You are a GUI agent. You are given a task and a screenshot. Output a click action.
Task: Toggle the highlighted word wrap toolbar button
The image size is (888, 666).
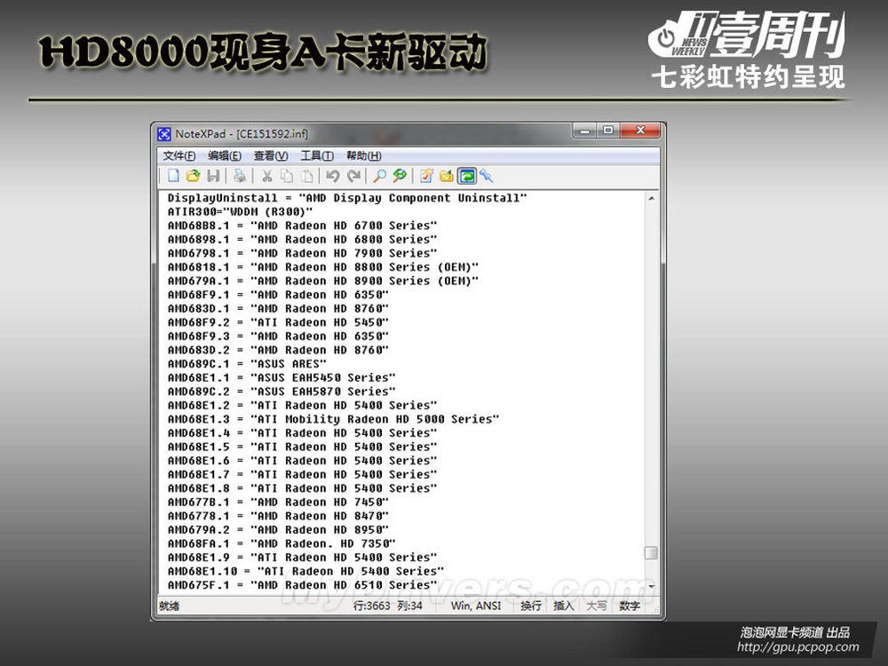(467, 176)
